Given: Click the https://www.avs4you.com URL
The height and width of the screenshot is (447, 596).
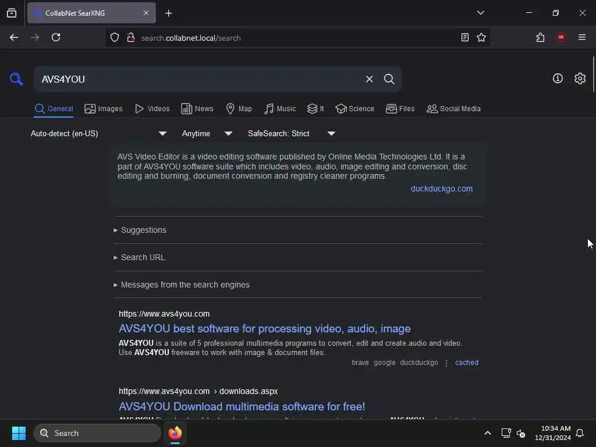Looking at the screenshot, I should [x=164, y=314].
